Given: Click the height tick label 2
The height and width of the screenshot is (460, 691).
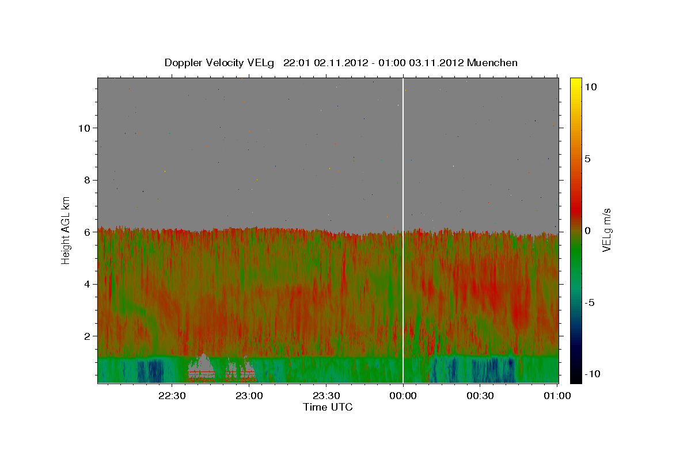Looking at the screenshot, I should pyautogui.click(x=87, y=336).
